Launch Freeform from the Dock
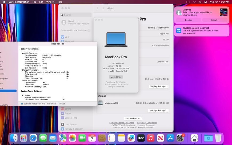232x145 pixels. 131,138
